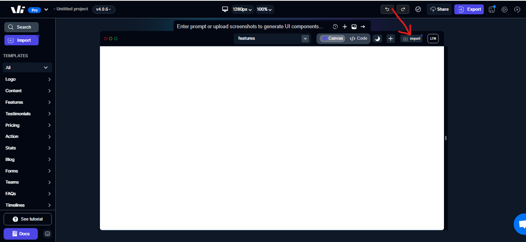Viewport: 526px width, 242px height.
Task: Expand the Blog templates category
Action: click(27, 160)
